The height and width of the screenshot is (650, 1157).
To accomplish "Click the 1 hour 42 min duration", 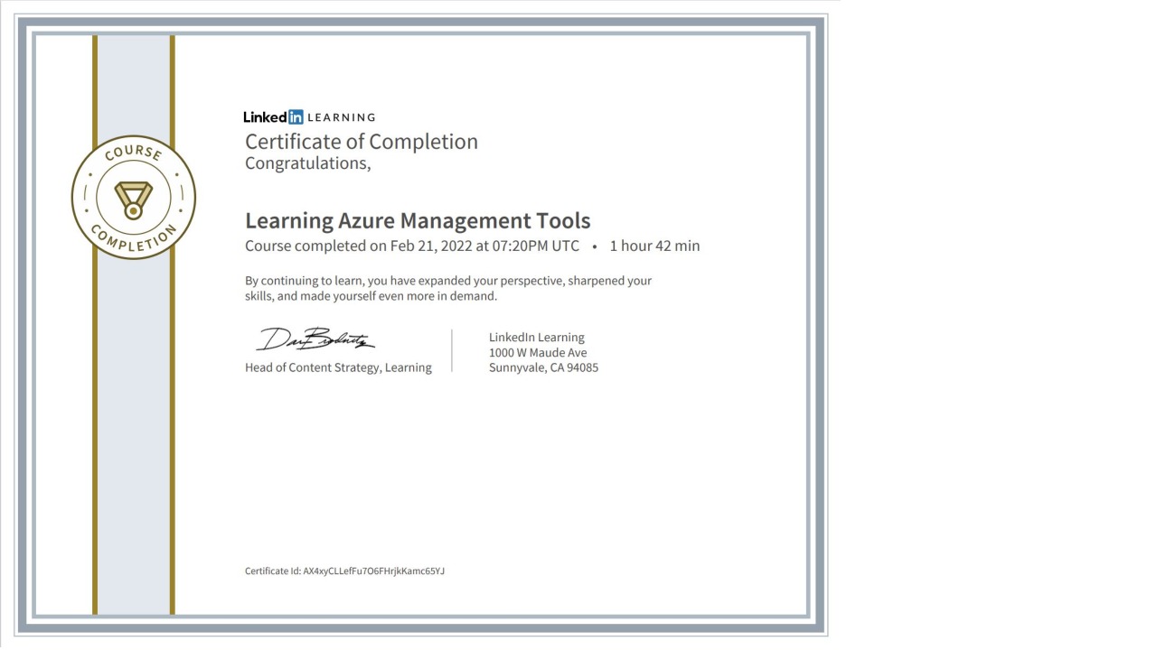I will coord(654,246).
